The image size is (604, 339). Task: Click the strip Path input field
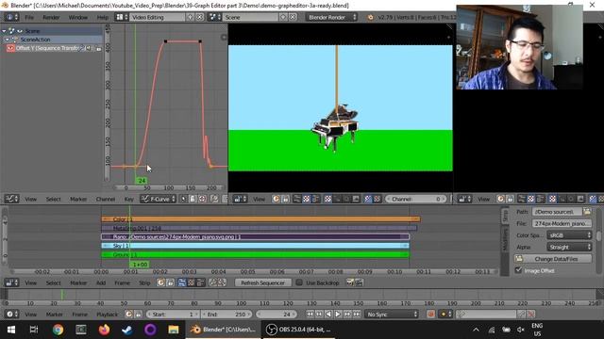[557, 212]
